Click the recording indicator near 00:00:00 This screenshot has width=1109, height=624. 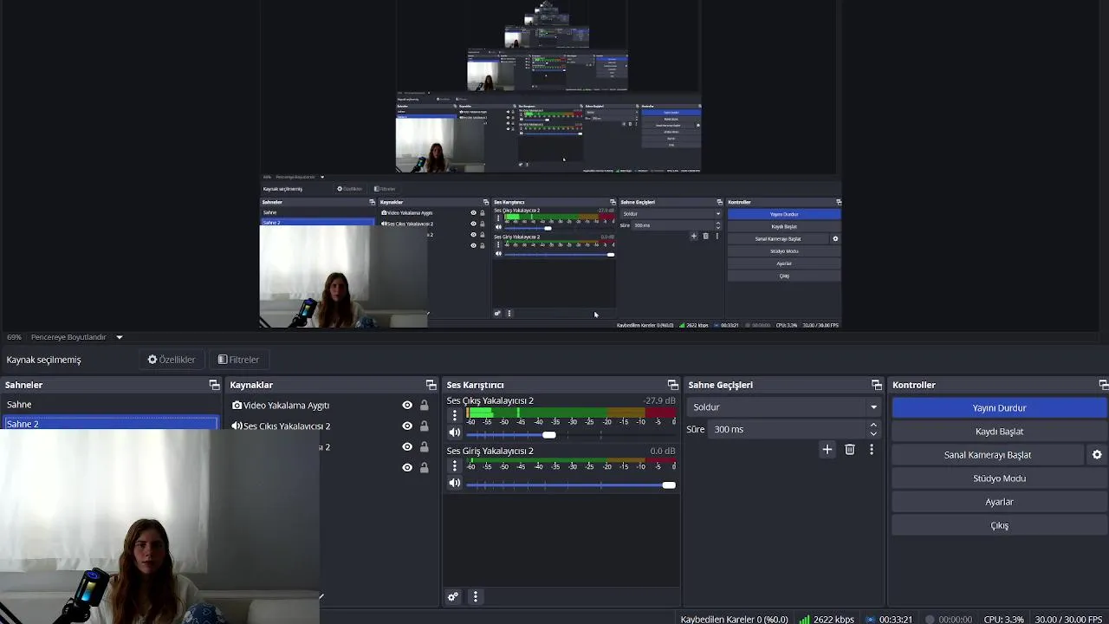pos(930,619)
